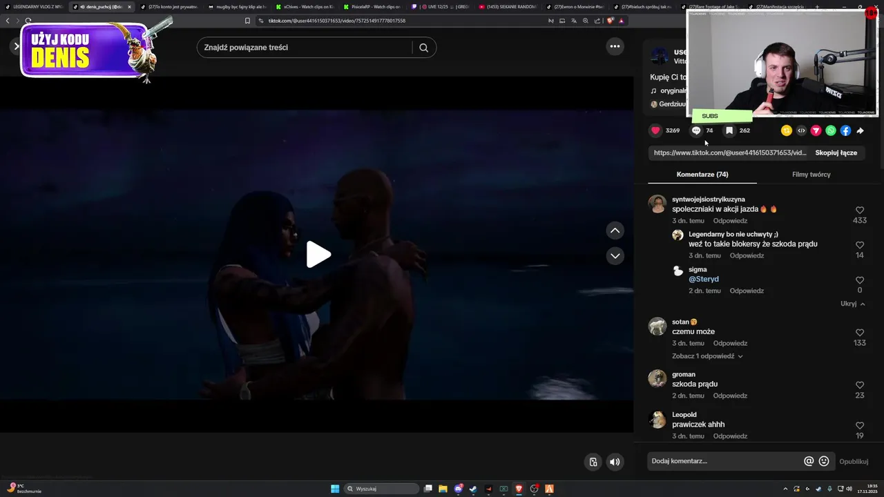Open Discord from taskbar

coord(459,489)
